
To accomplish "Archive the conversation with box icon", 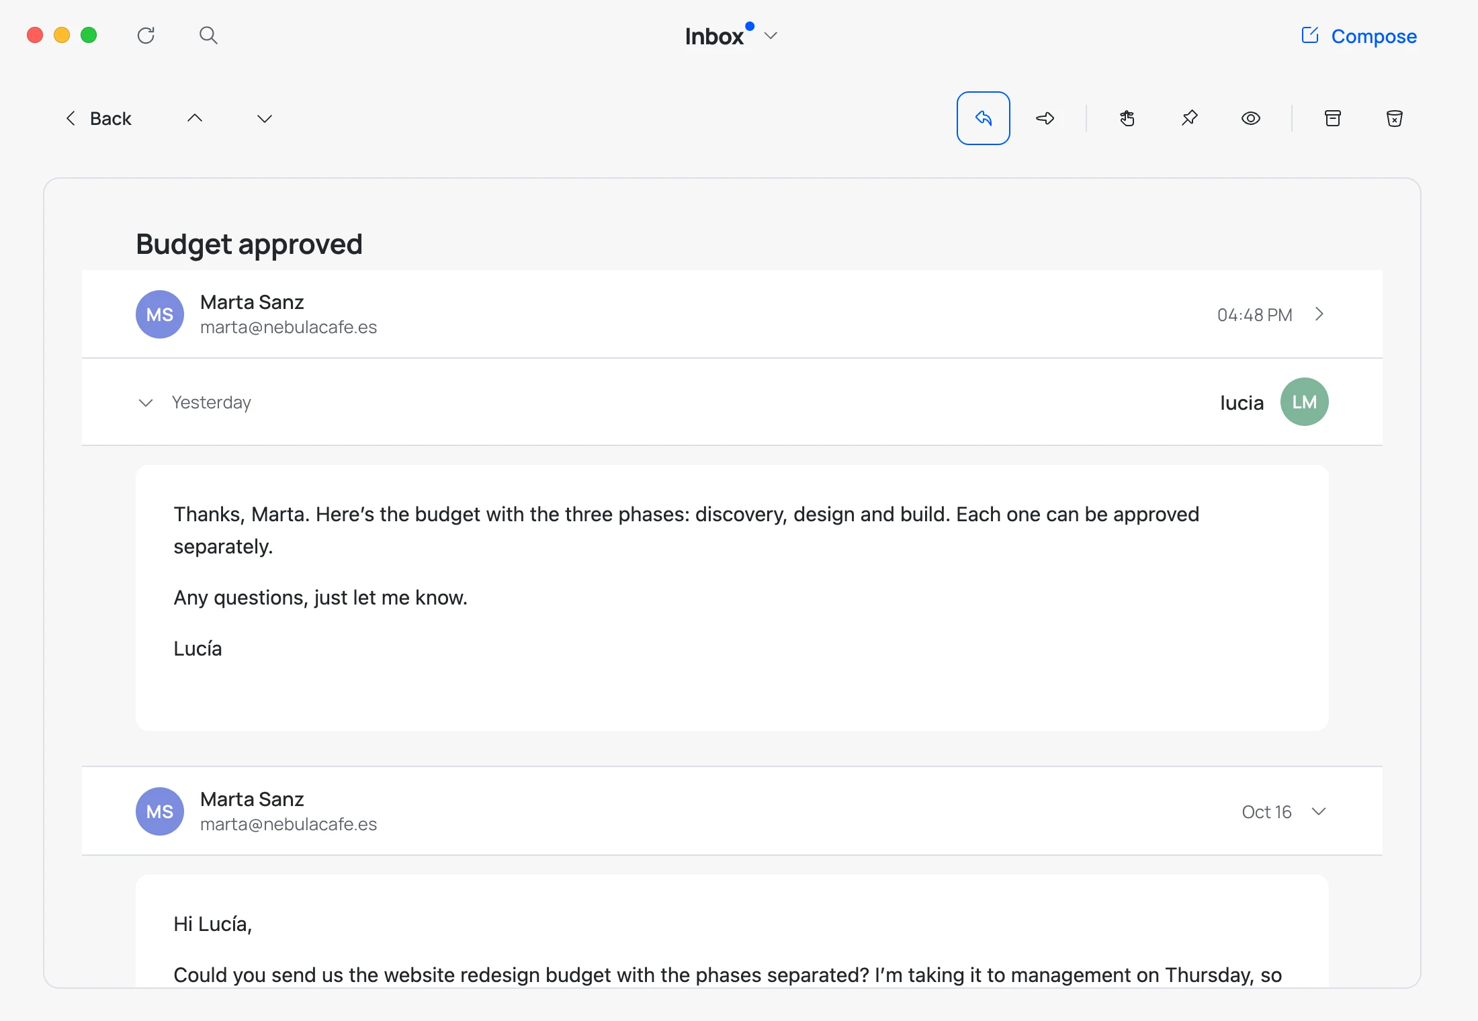I will coord(1333,119).
